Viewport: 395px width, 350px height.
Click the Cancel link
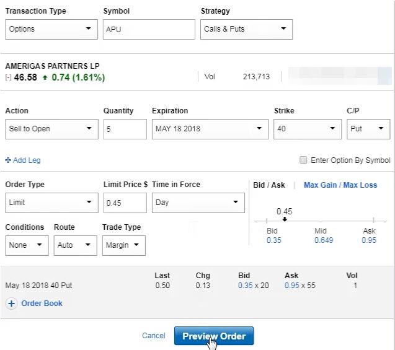[153, 336]
